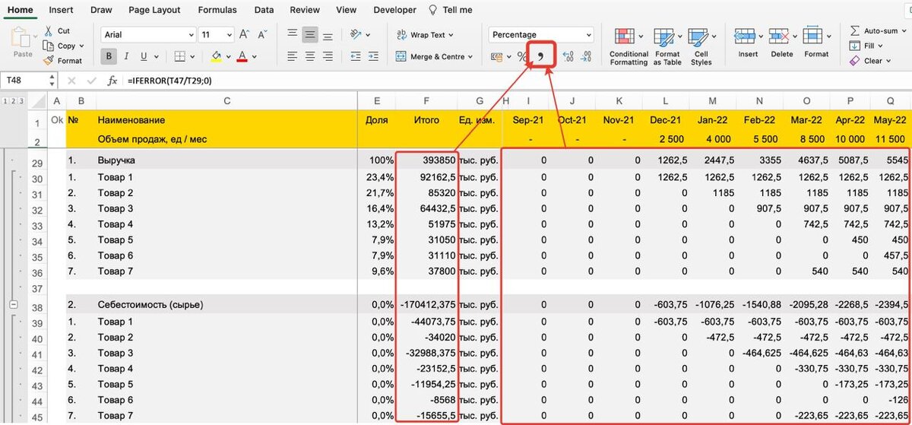Select cell containing 393850
Image resolution: width=912 pixels, height=425 pixels.
click(426, 161)
